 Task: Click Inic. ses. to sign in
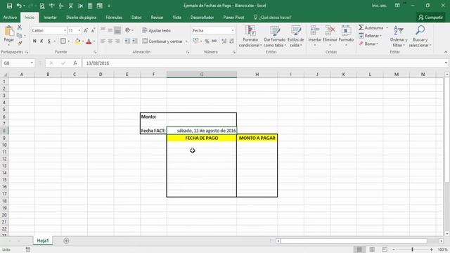click(379, 6)
